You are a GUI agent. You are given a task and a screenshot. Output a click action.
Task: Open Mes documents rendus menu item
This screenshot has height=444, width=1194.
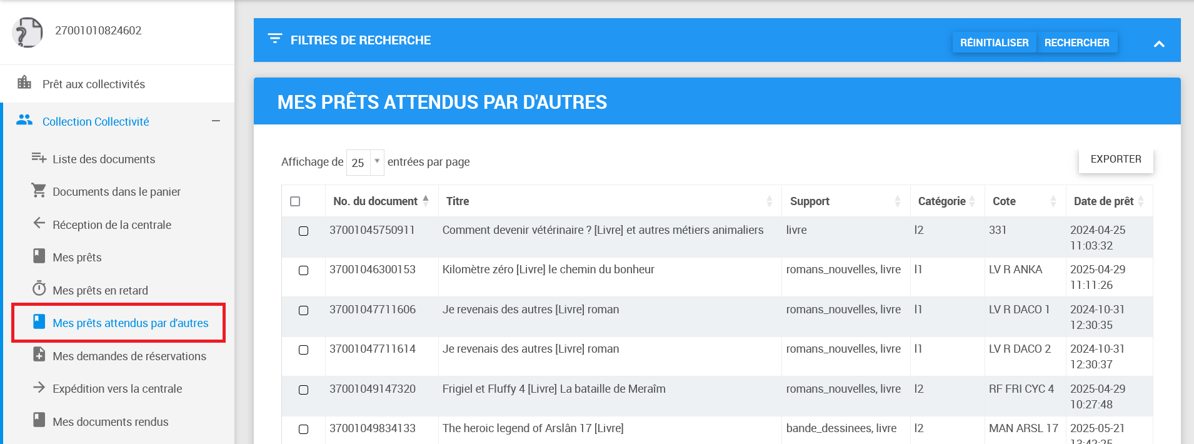point(110,422)
